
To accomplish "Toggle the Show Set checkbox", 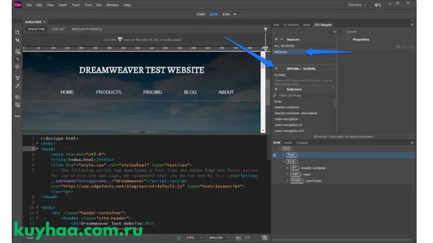I will [x=398, y=47].
